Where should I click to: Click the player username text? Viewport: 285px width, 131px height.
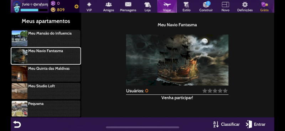[x=35, y=4]
